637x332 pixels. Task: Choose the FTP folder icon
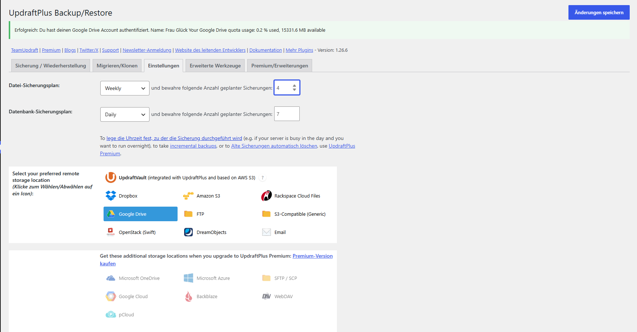tap(188, 214)
